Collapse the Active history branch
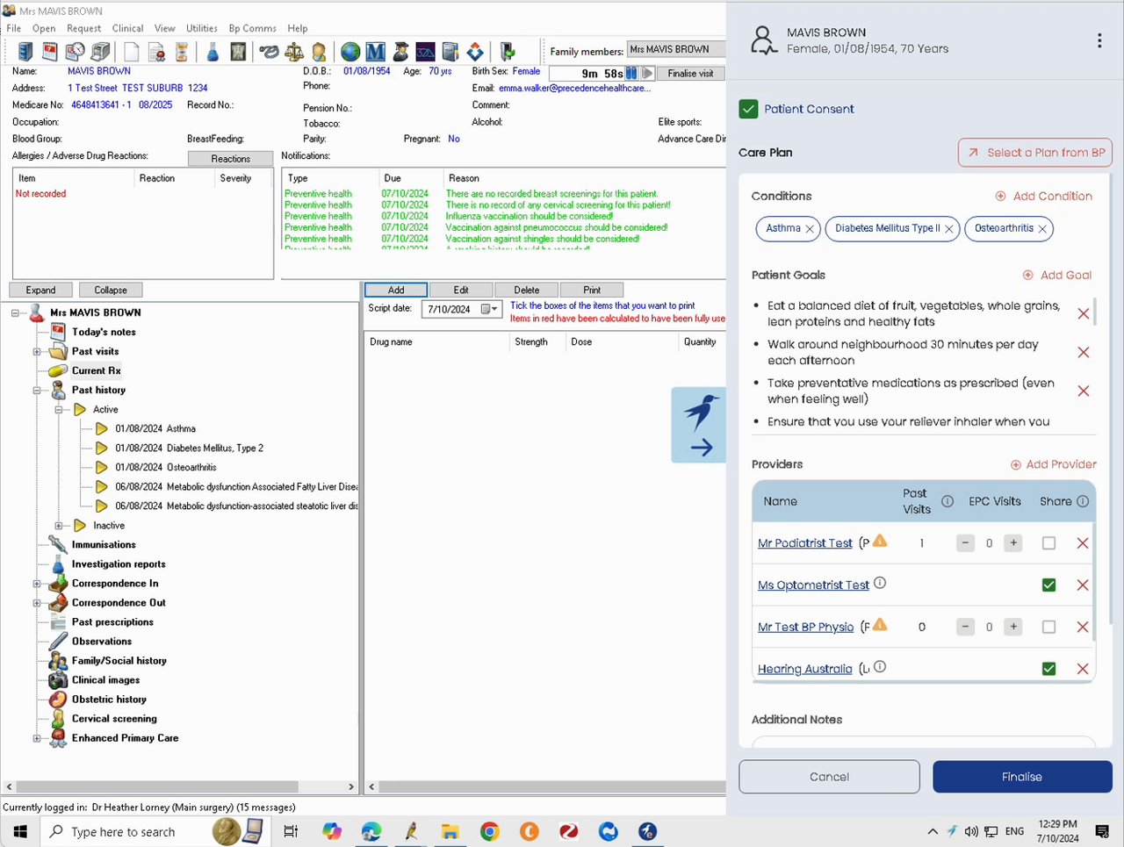Viewport: 1124px width, 847px height. 59,410
